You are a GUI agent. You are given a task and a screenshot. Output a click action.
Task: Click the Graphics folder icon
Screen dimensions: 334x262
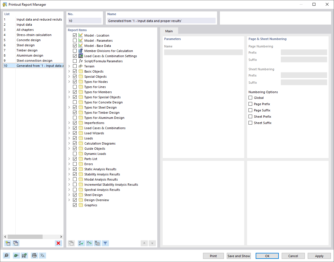pos(81,205)
